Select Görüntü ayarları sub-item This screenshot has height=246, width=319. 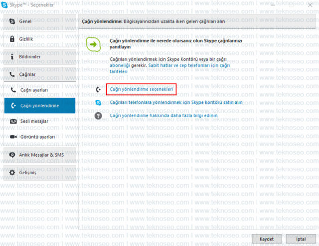pyautogui.click(x=40, y=137)
